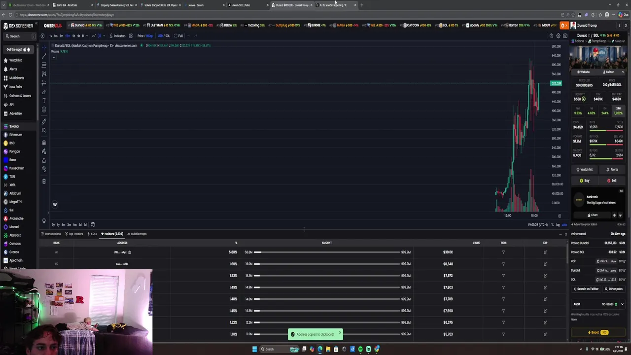
Task: Open the Fibonacci retracement tool
Action: pyautogui.click(x=44, y=65)
